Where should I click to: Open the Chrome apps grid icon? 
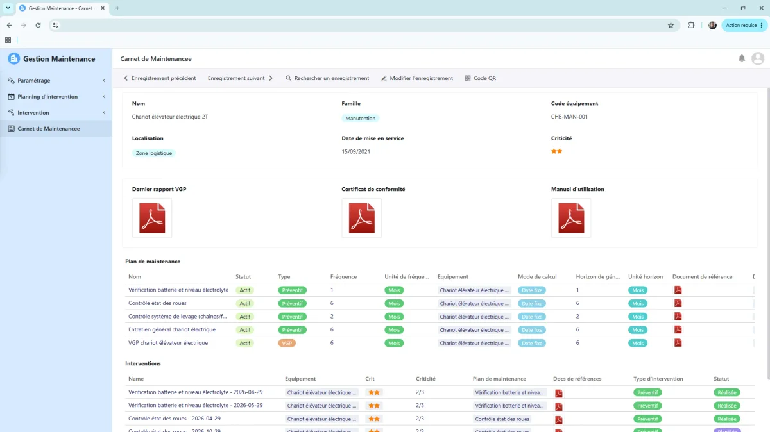pyautogui.click(x=8, y=40)
